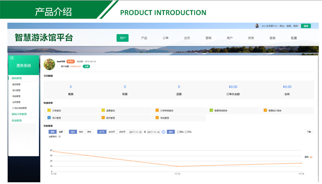Open the test456 profile picture

pos(49,64)
